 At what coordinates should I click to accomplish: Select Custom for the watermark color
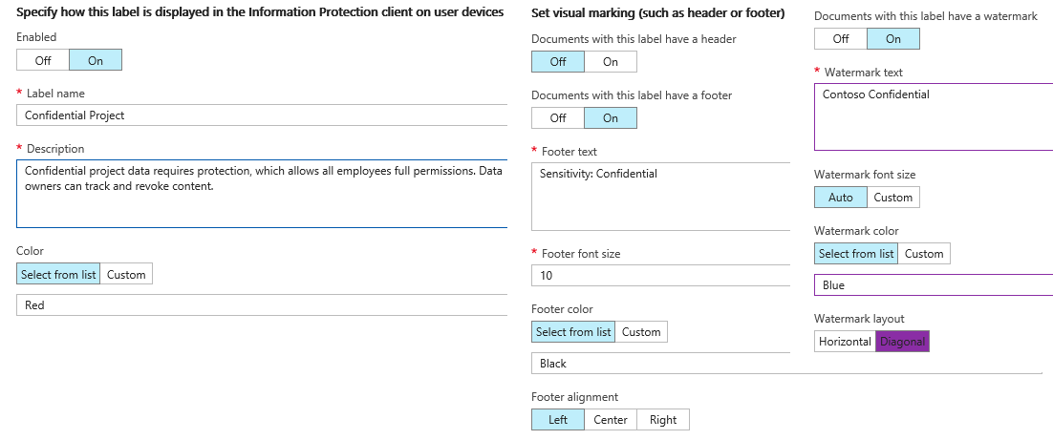click(x=924, y=254)
